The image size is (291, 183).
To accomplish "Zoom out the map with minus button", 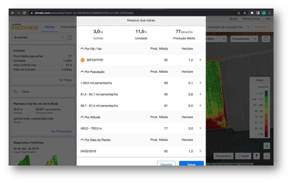I will 267,156.
